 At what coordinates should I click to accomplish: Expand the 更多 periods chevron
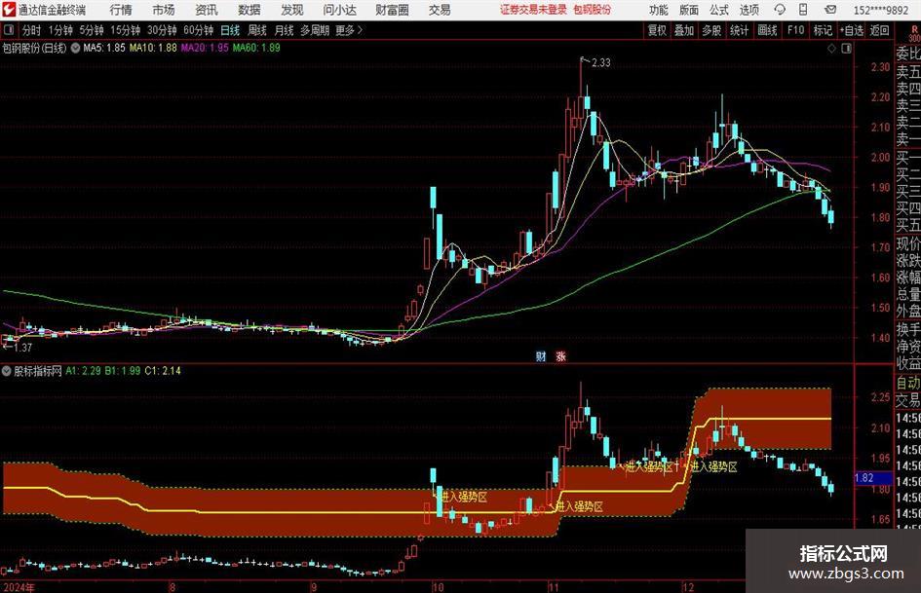[x=360, y=30]
